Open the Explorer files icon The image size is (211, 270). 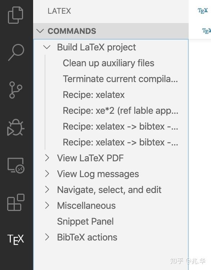(x=15, y=15)
